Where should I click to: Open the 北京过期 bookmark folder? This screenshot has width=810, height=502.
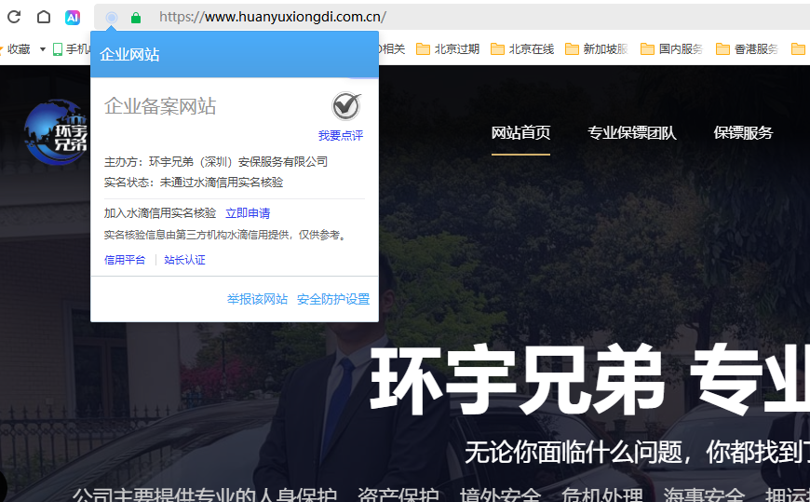(448, 48)
